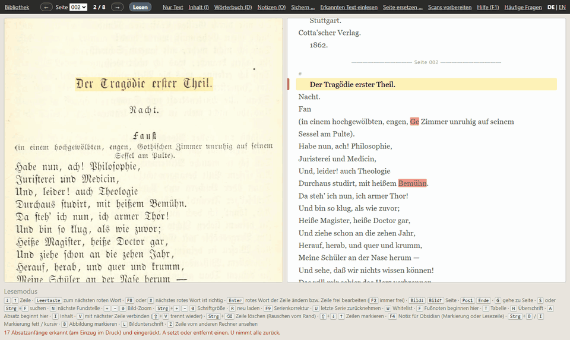Image resolution: width=570 pixels, height=340 pixels.
Task: Click the W key hint for Whitelist
Action: [388, 309]
